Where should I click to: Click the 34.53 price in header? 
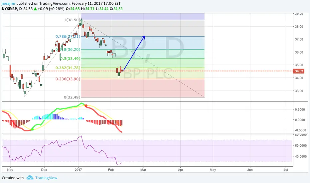pos(28,9)
